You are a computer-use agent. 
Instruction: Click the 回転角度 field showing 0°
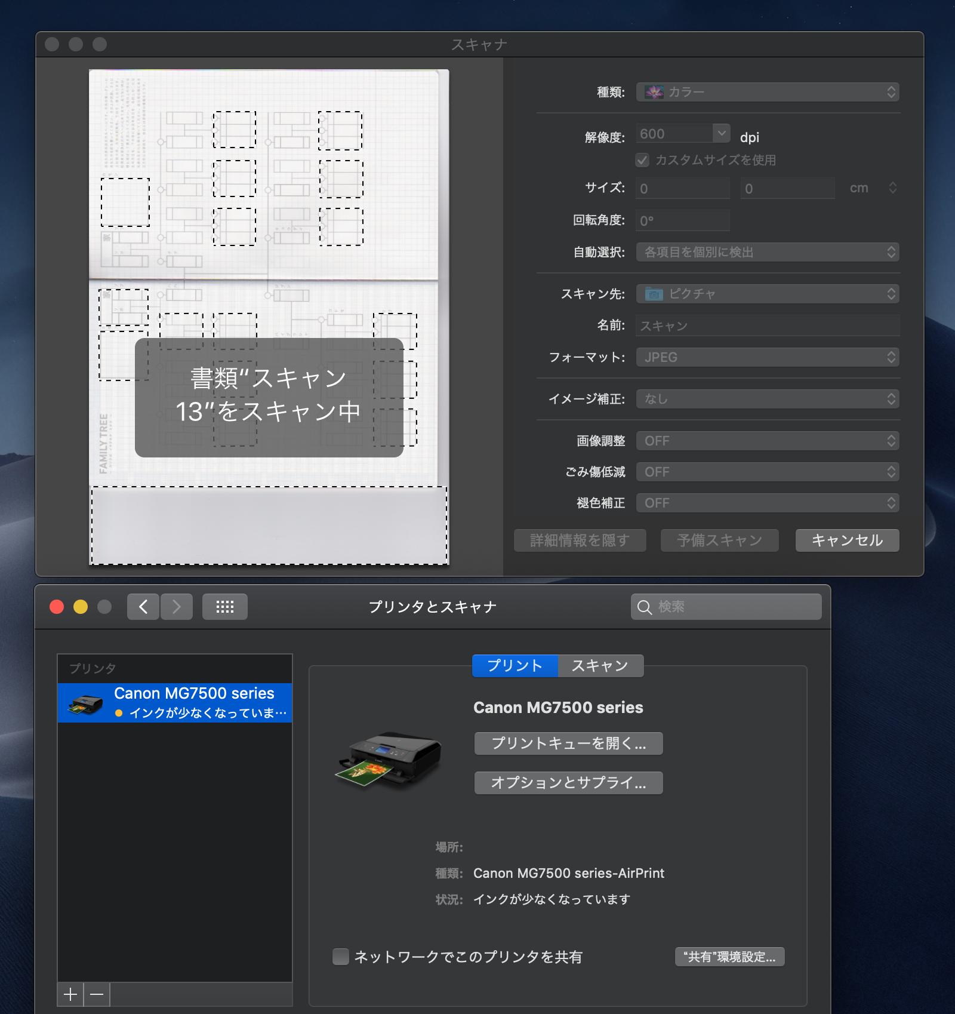click(x=682, y=220)
